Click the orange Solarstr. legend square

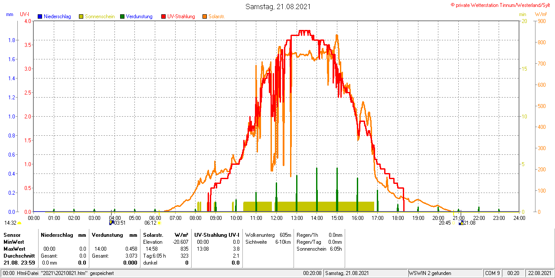(x=205, y=16)
